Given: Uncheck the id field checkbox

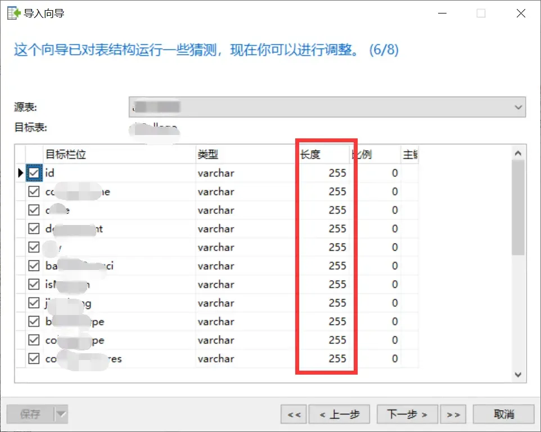Looking at the screenshot, I should (x=34, y=173).
